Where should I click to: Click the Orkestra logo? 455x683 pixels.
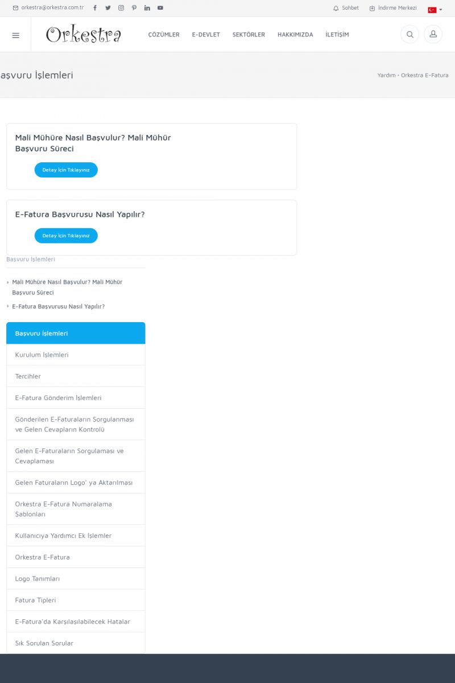[84, 35]
